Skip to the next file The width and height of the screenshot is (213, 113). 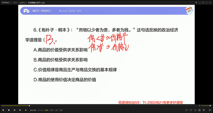(x=20, y=110)
